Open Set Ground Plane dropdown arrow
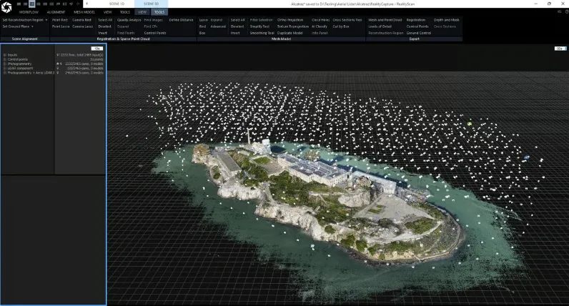569x306 pixels. coord(32,26)
